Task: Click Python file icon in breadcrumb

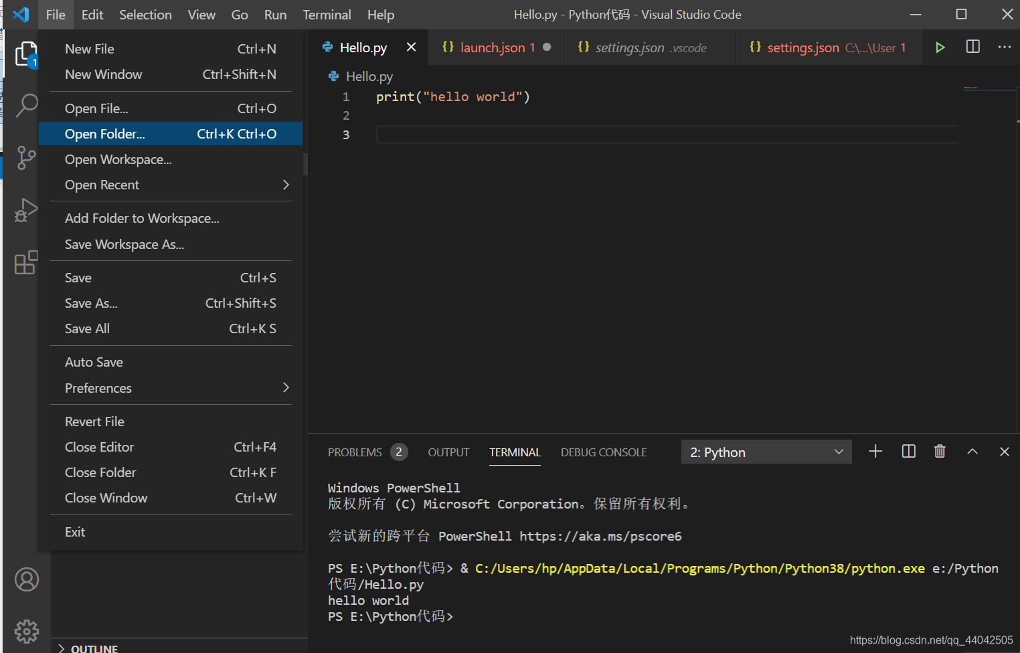Action: (x=333, y=76)
